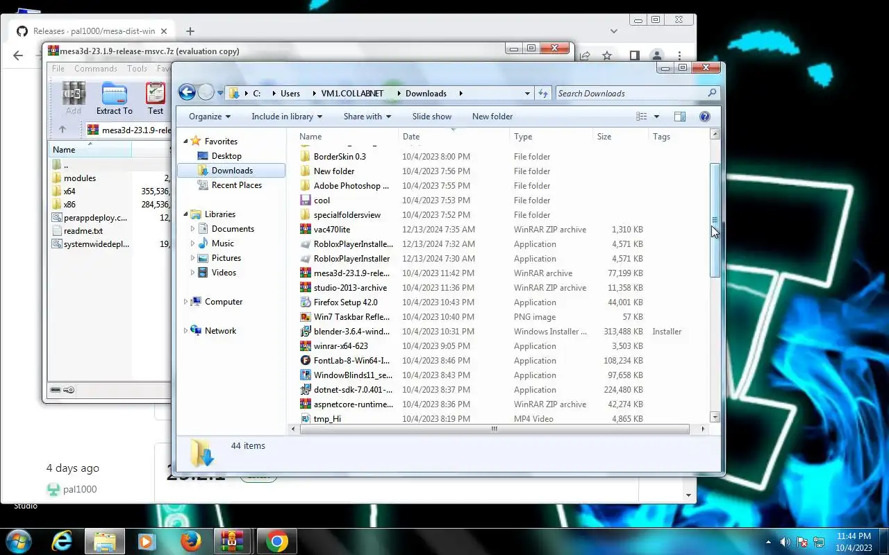Select the tmp_Hi MP4 video icon

(x=305, y=418)
